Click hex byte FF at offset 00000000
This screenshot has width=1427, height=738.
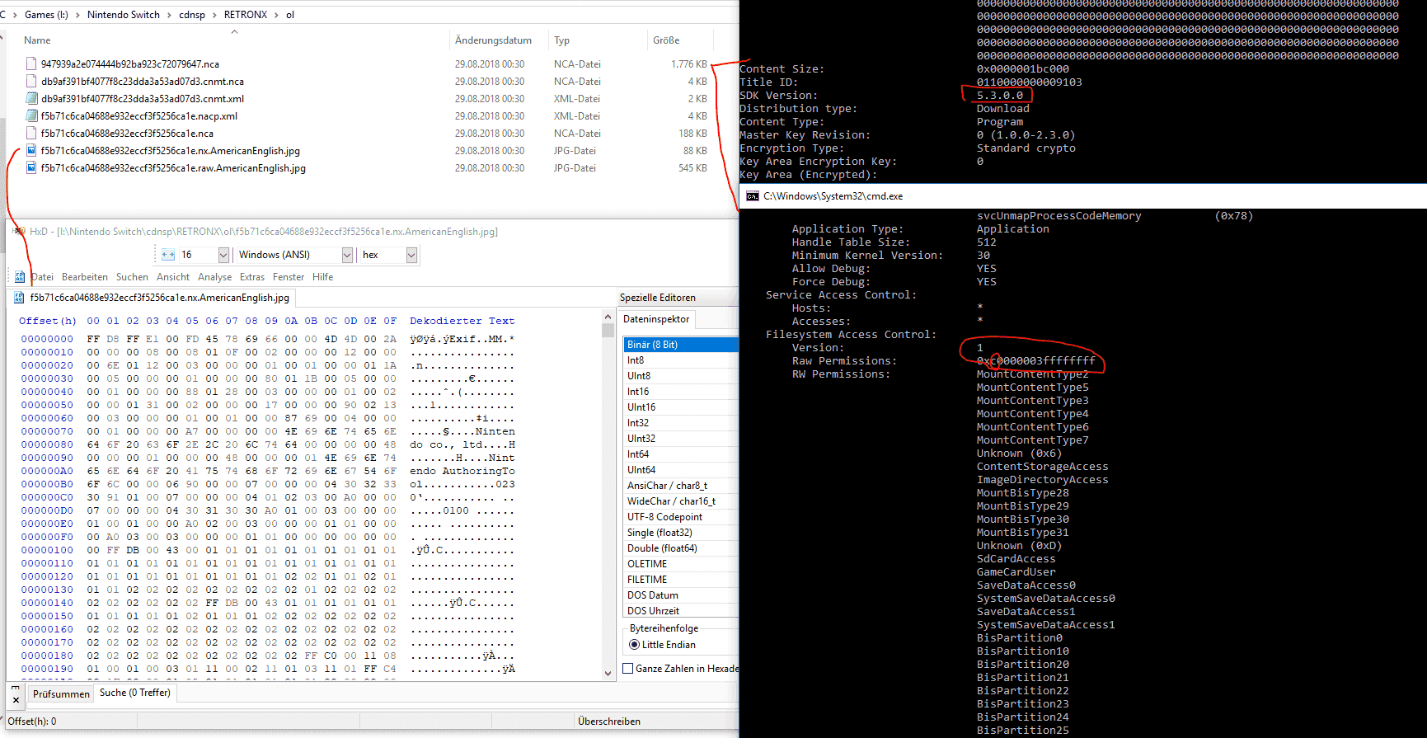(93, 339)
